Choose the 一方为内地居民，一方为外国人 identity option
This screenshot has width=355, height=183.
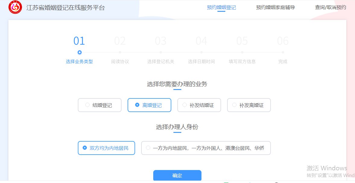click(206, 148)
